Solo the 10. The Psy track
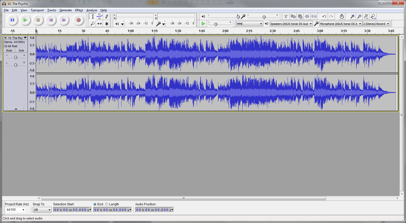 [x=21, y=51]
